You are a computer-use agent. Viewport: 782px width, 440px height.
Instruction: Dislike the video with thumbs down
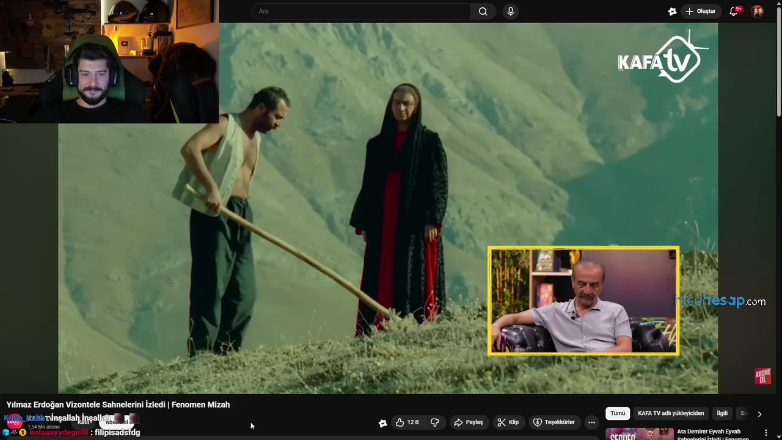[435, 422]
